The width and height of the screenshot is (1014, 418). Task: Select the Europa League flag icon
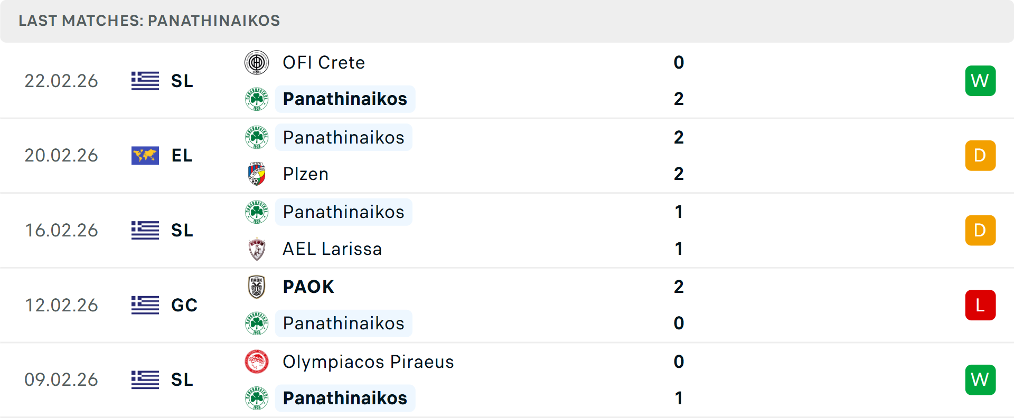pos(145,155)
